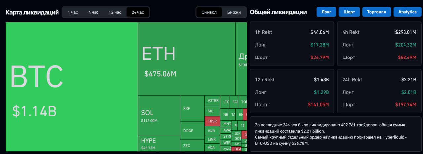Open the Торговля button
The height and width of the screenshot is (154, 423).
(376, 12)
